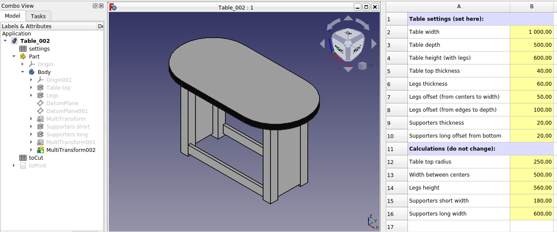Click the Table_002 document icon in the tree

pyautogui.click(x=14, y=41)
